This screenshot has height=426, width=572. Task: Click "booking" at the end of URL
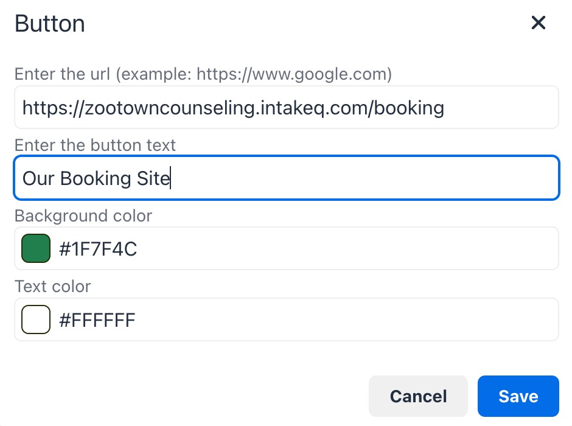point(409,108)
